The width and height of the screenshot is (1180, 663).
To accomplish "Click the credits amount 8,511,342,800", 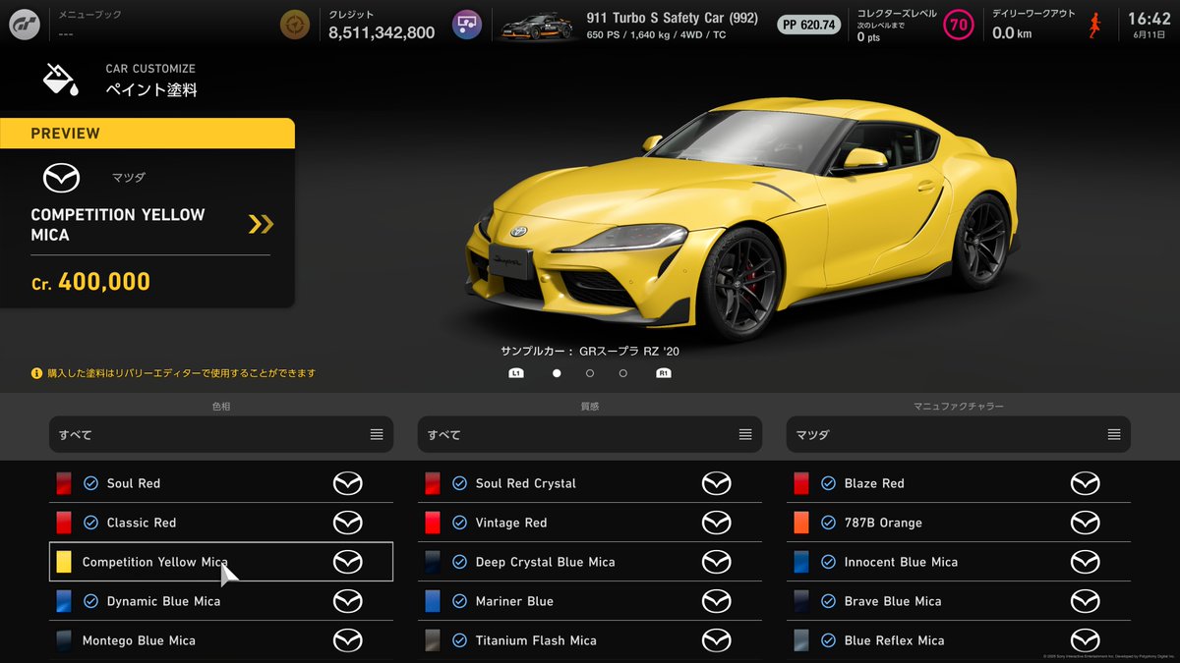I will tap(382, 32).
